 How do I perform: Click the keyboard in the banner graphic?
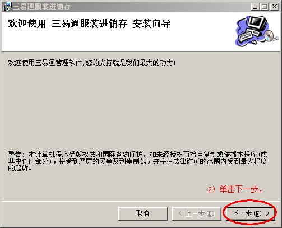pyautogui.click(x=245, y=37)
